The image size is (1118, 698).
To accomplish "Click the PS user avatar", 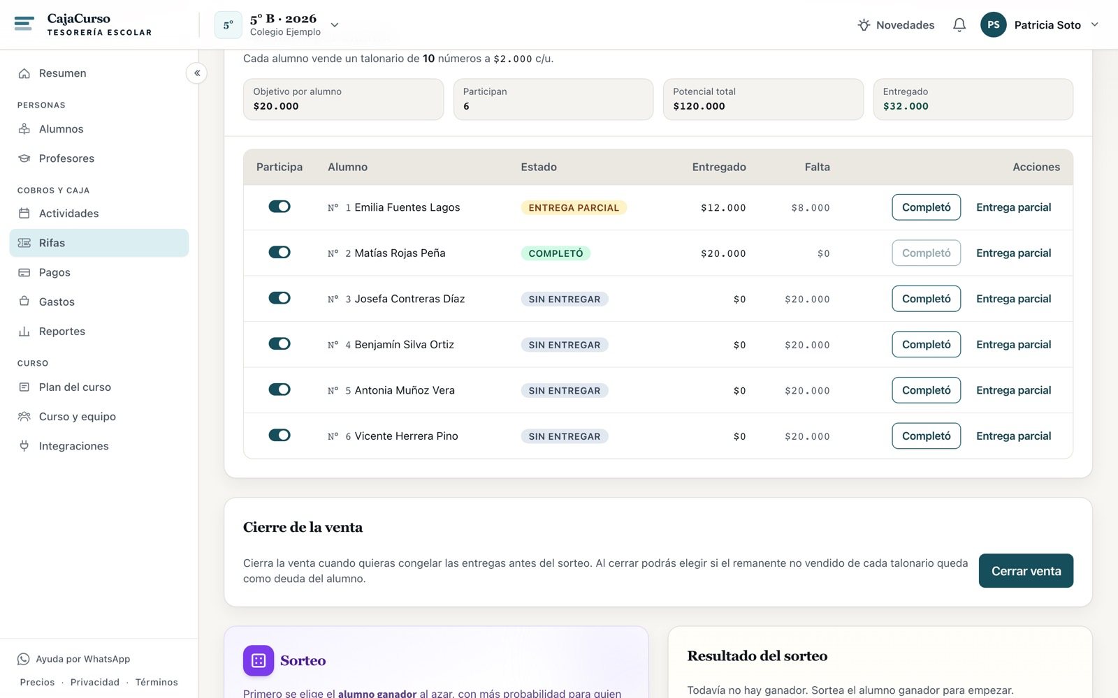I will (x=993, y=25).
